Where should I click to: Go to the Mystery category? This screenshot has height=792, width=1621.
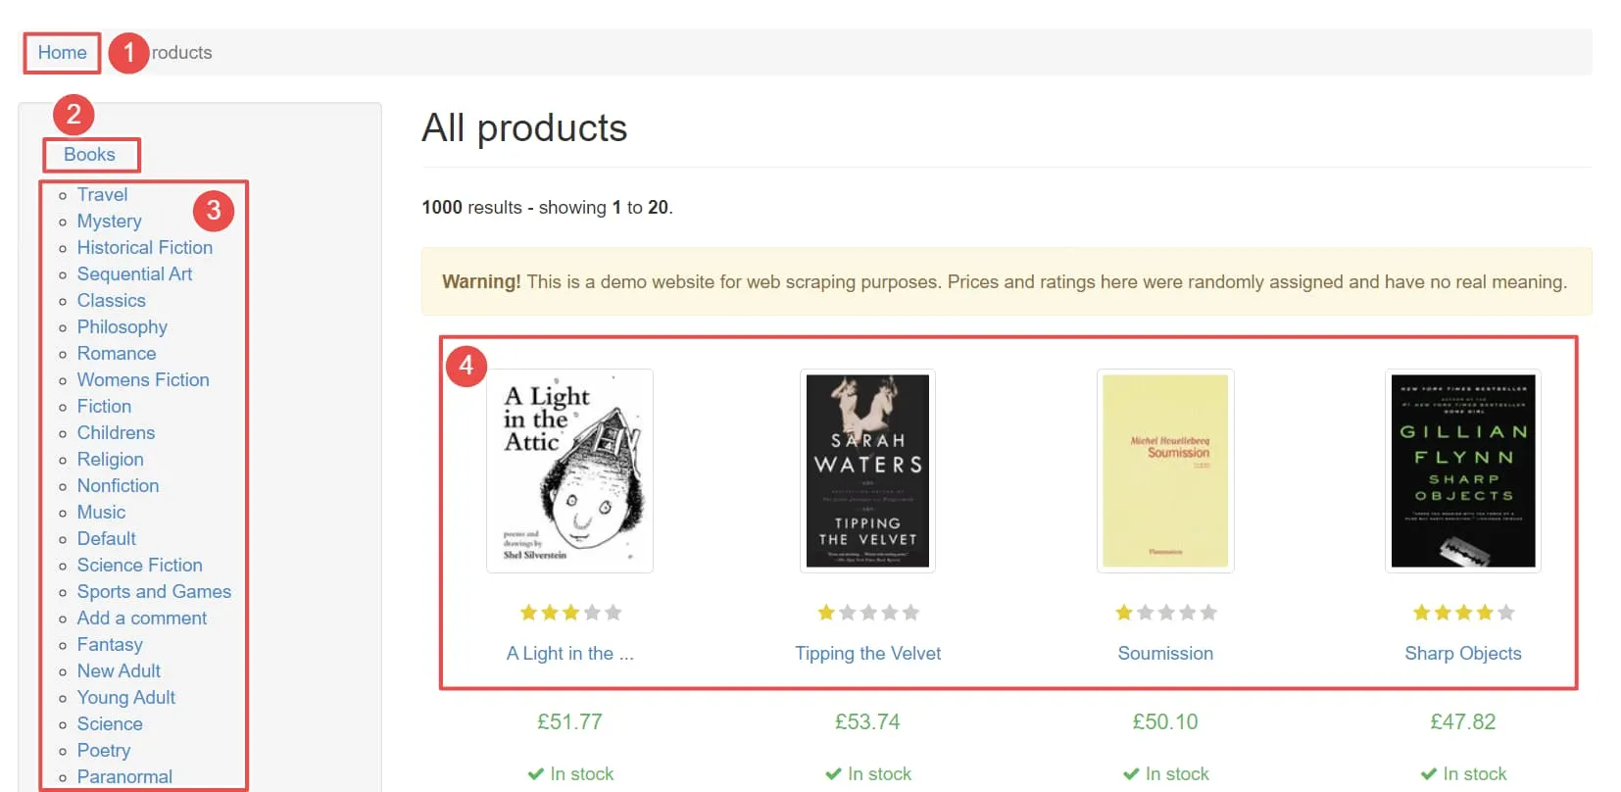tap(109, 222)
